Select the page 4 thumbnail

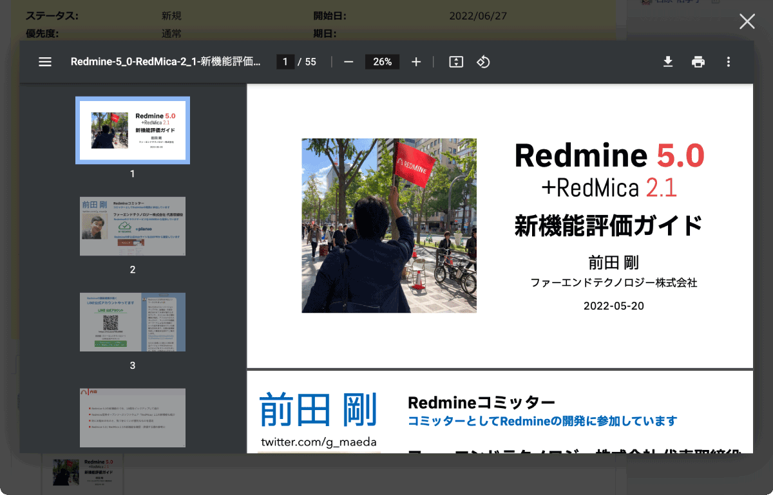click(132, 418)
